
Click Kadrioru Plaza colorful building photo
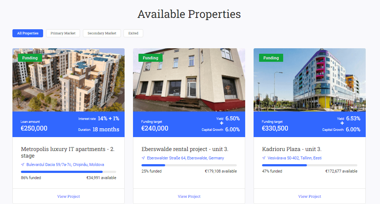coord(309,80)
